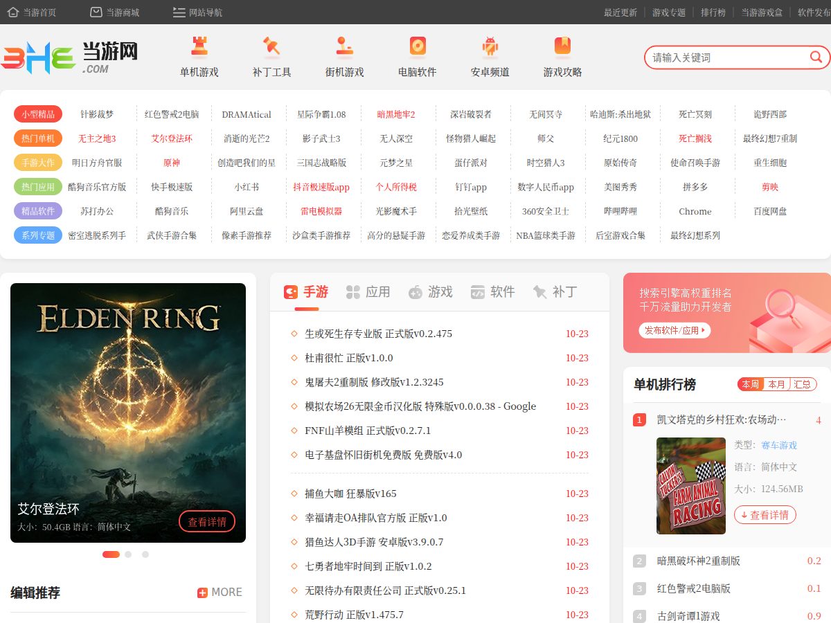This screenshot has width=831, height=623.
Task: Open 街机游戏 joystick icon
Action: point(345,46)
